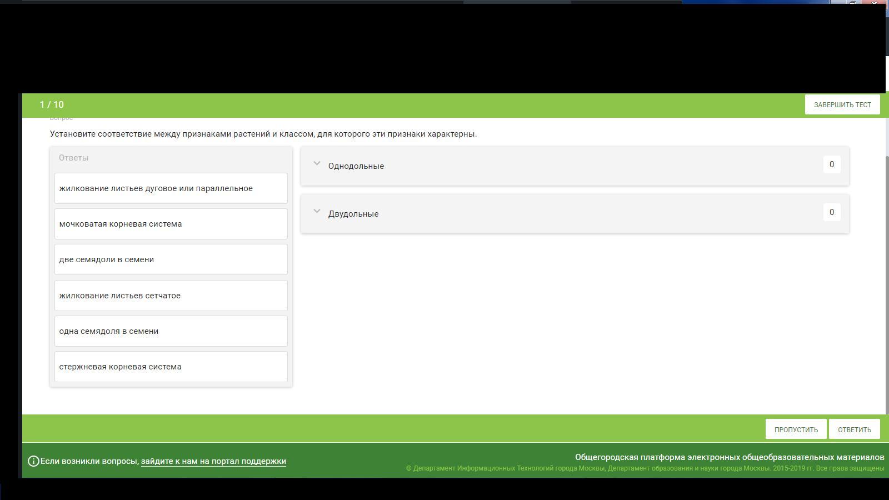Select answer 'одна семядоля в семени'
Screen dimensions: 889x500
171,331
